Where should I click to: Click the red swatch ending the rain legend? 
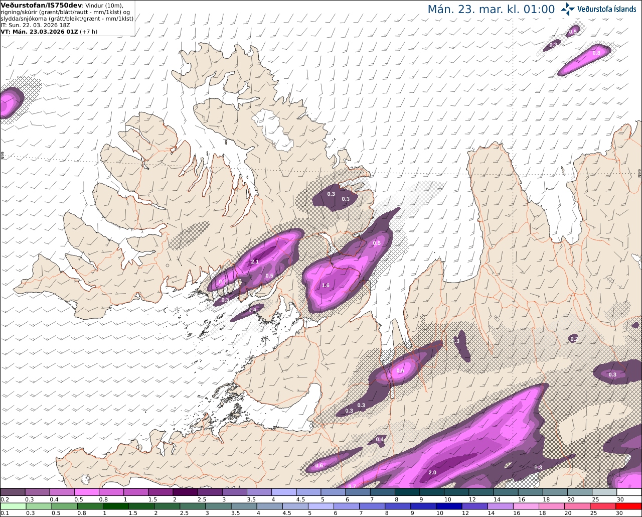(x=629, y=506)
